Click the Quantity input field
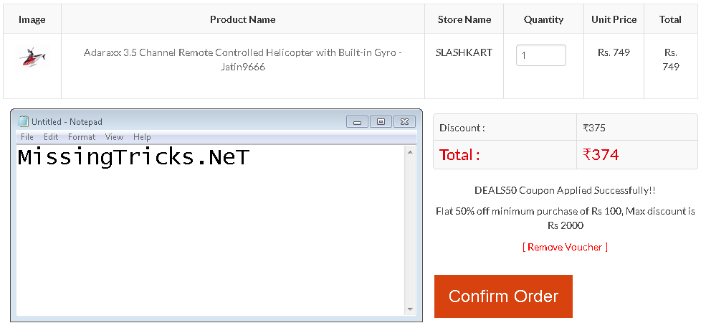The image size is (706, 328). click(540, 55)
